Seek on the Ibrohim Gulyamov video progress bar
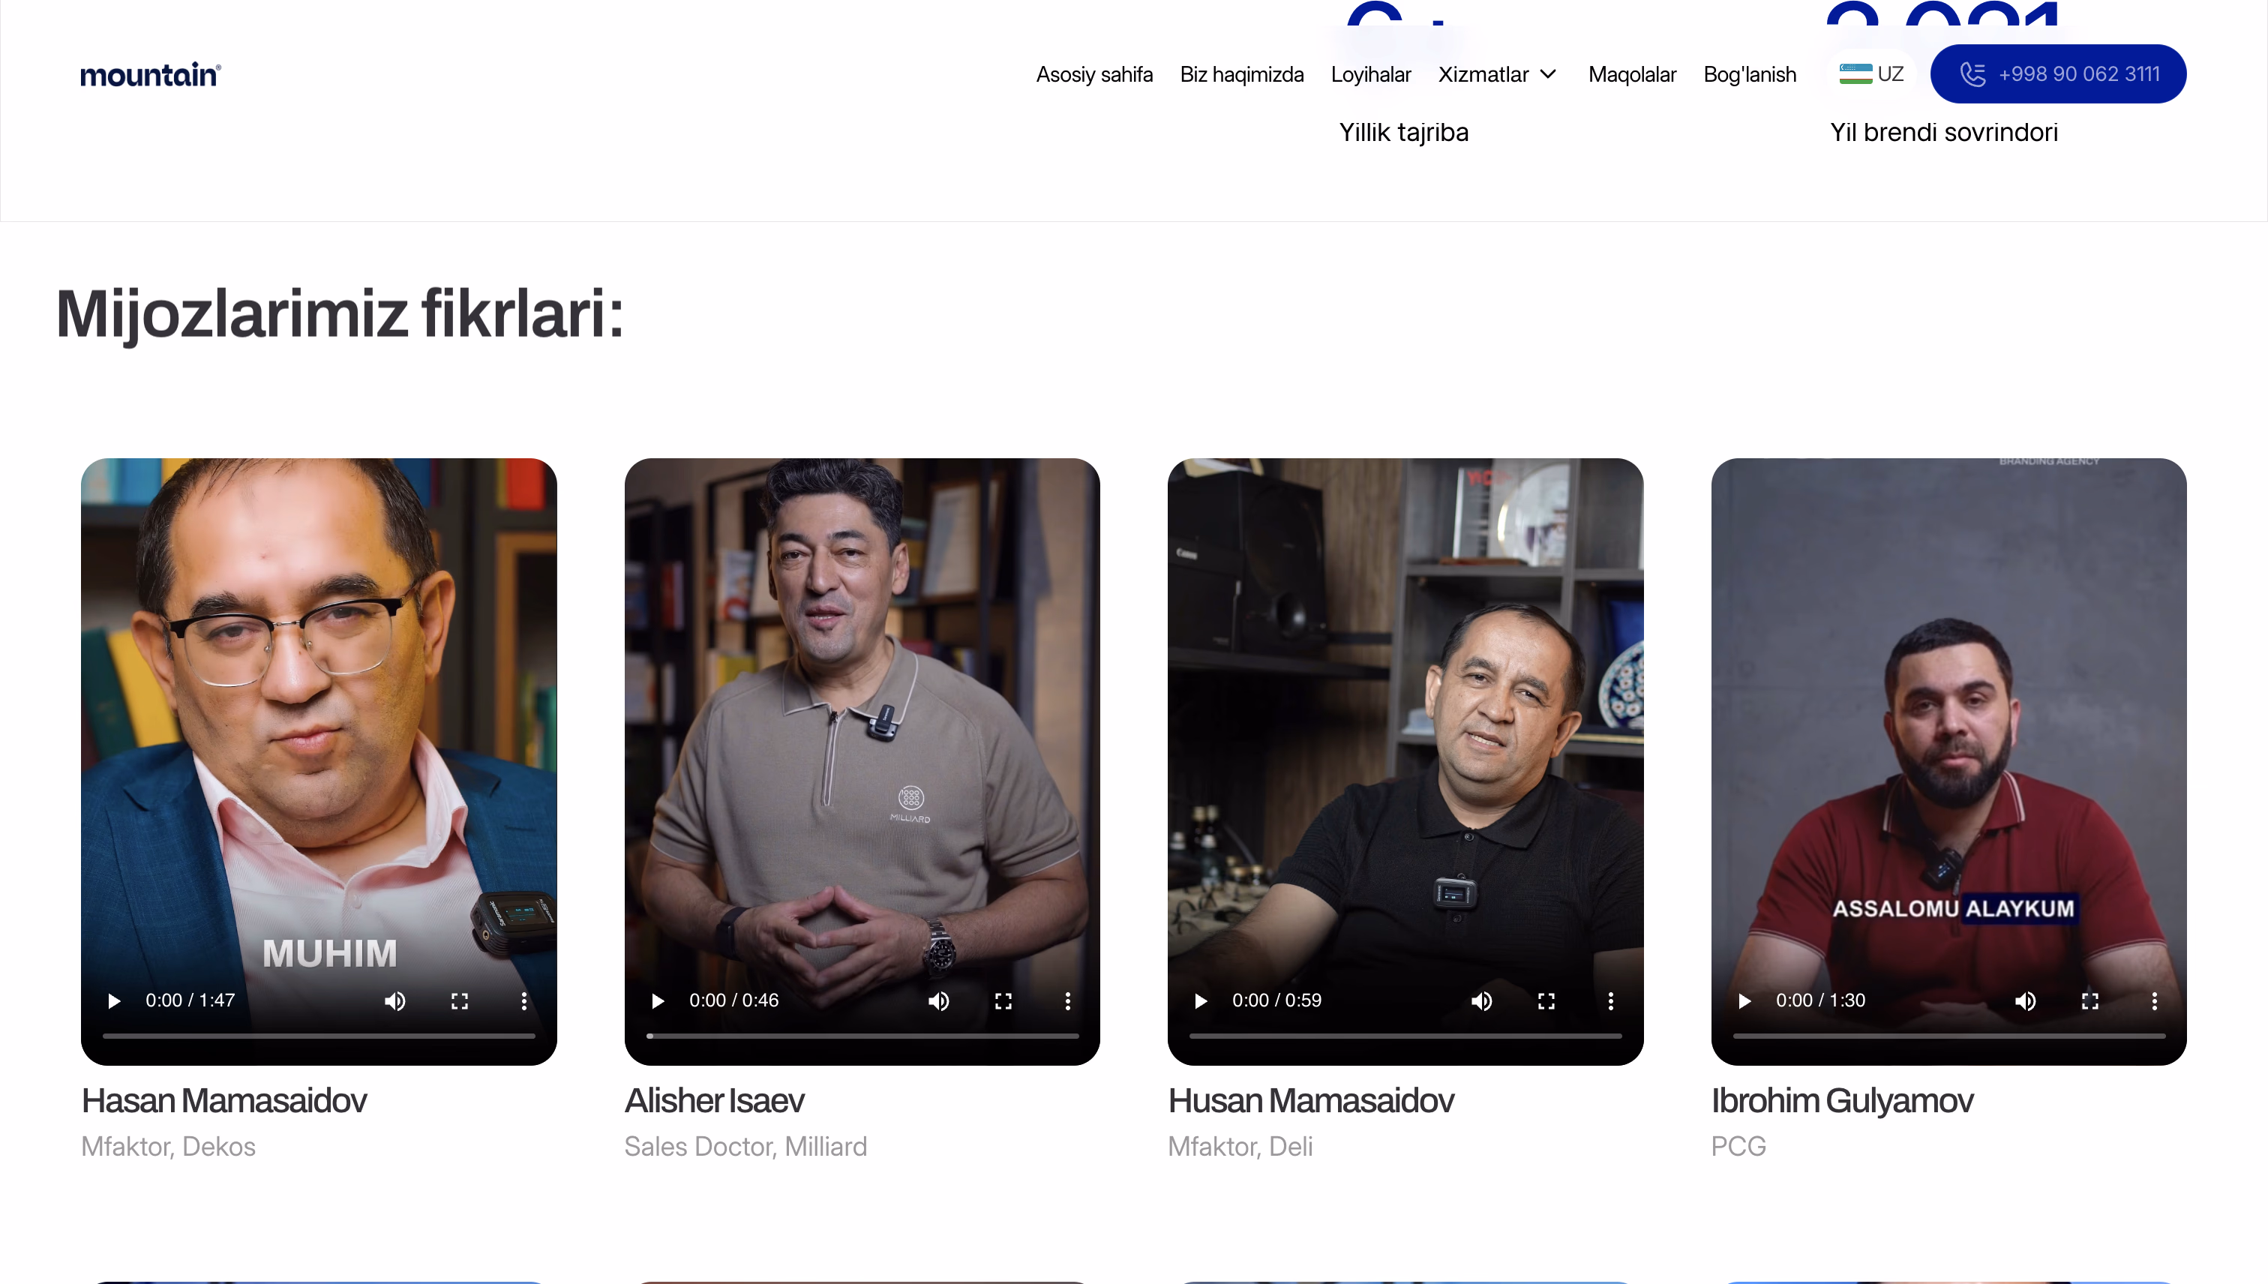 [x=1950, y=1036]
